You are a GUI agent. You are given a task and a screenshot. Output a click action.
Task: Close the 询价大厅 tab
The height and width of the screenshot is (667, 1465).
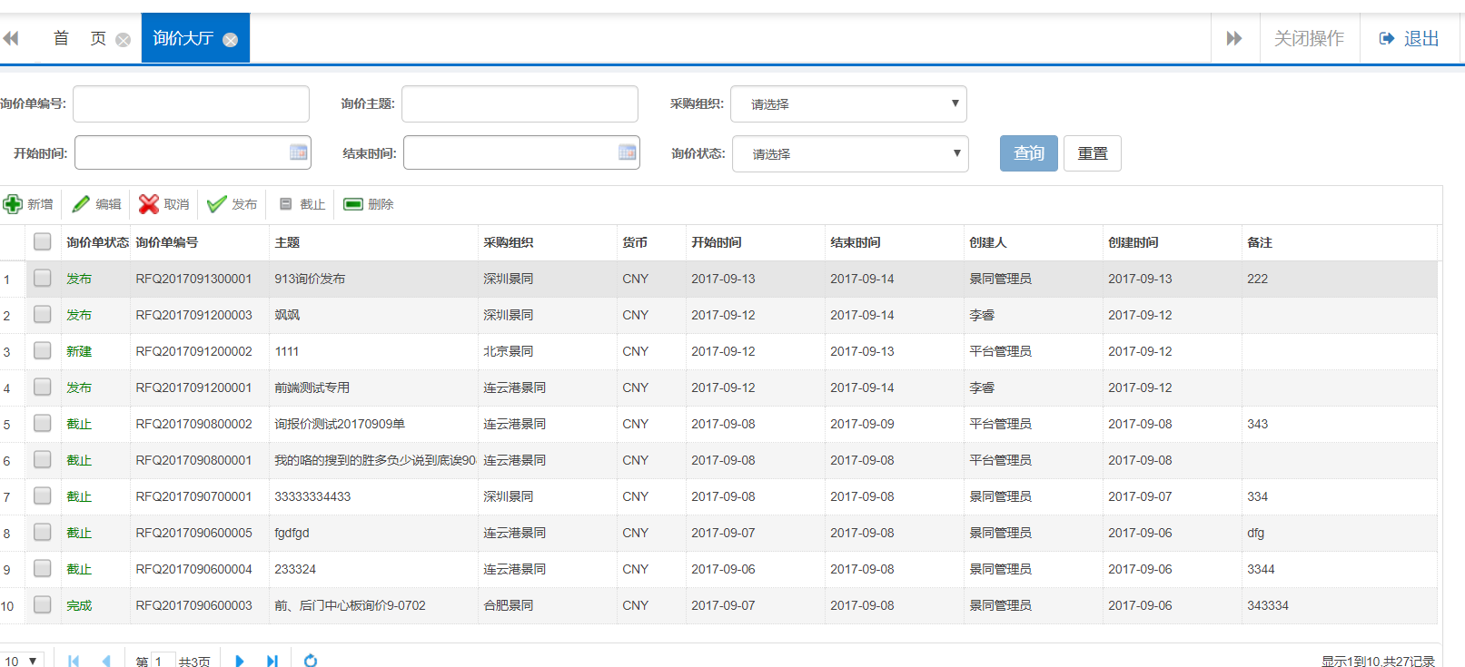(x=231, y=40)
